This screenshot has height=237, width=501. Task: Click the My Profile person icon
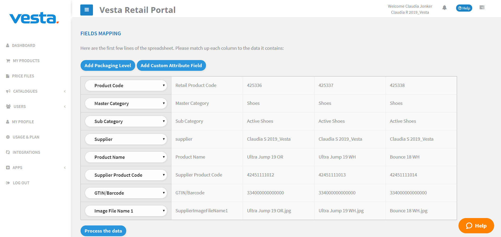(x=8, y=122)
